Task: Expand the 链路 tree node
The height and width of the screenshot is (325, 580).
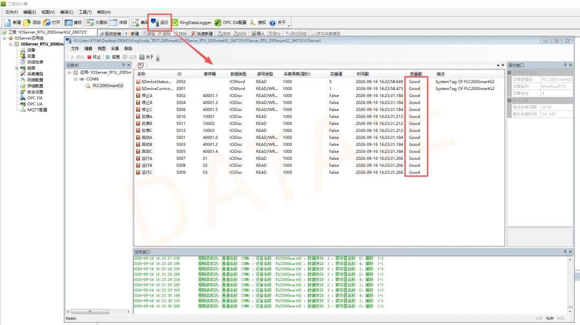Action: point(17,68)
